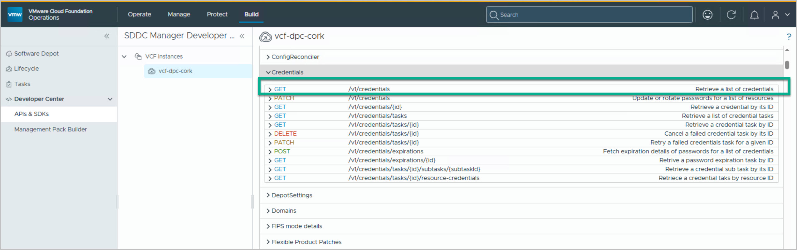Open the user account dropdown arrow
This screenshot has height=250, width=797.
click(x=787, y=14)
